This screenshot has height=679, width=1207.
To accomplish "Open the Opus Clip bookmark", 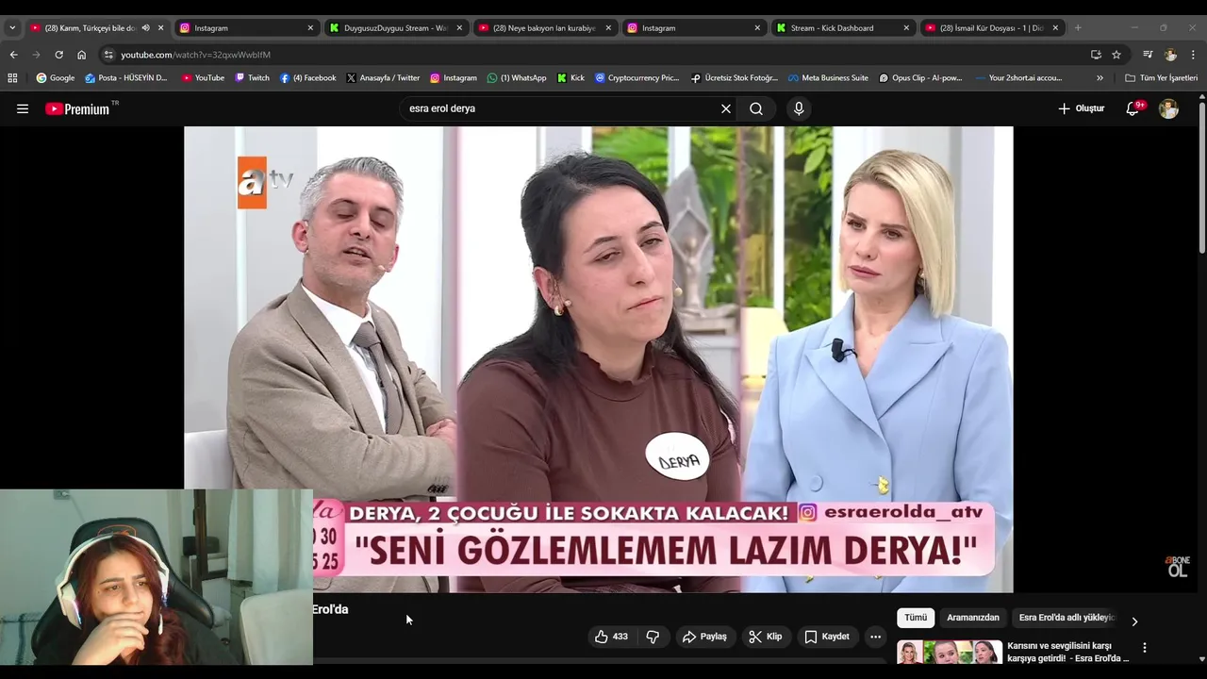I will (921, 78).
